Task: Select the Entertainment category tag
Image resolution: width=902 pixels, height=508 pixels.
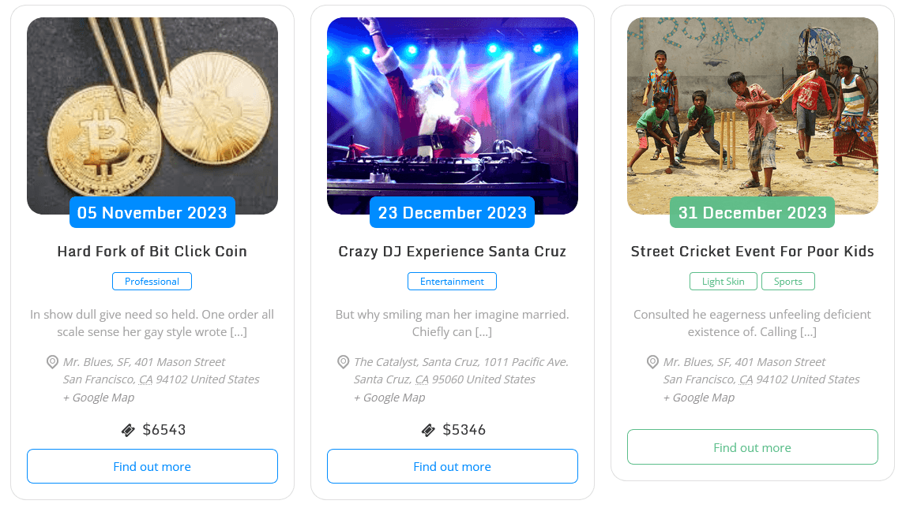Action: tap(452, 282)
